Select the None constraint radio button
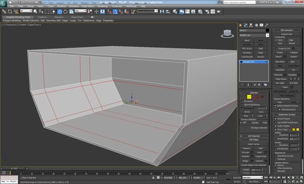 pyautogui.click(x=276, y=40)
